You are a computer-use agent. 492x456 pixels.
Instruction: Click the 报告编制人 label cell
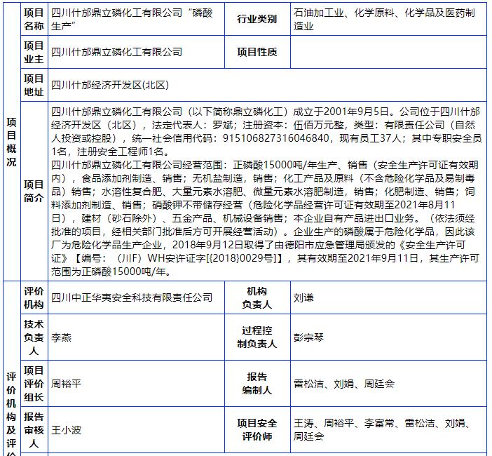coord(257,384)
